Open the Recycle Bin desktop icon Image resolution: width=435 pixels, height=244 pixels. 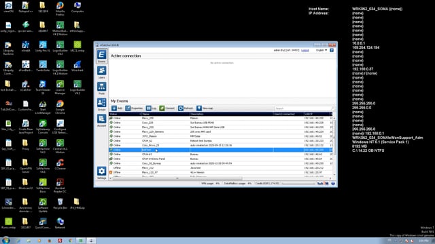coord(60,204)
